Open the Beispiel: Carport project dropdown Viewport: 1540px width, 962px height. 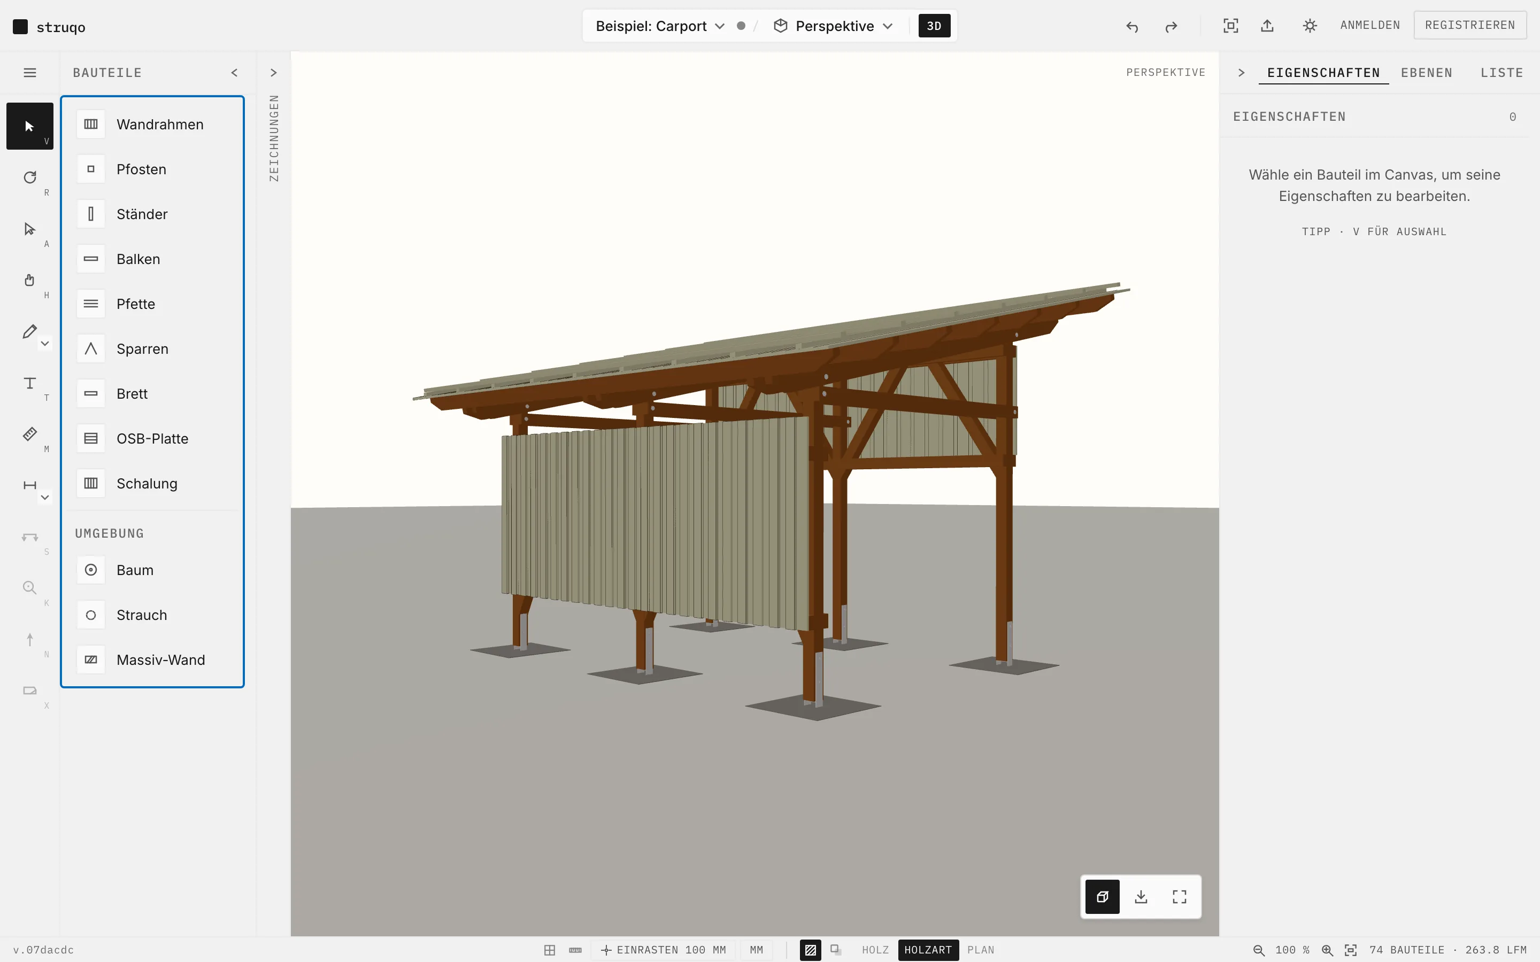(659, 26)
